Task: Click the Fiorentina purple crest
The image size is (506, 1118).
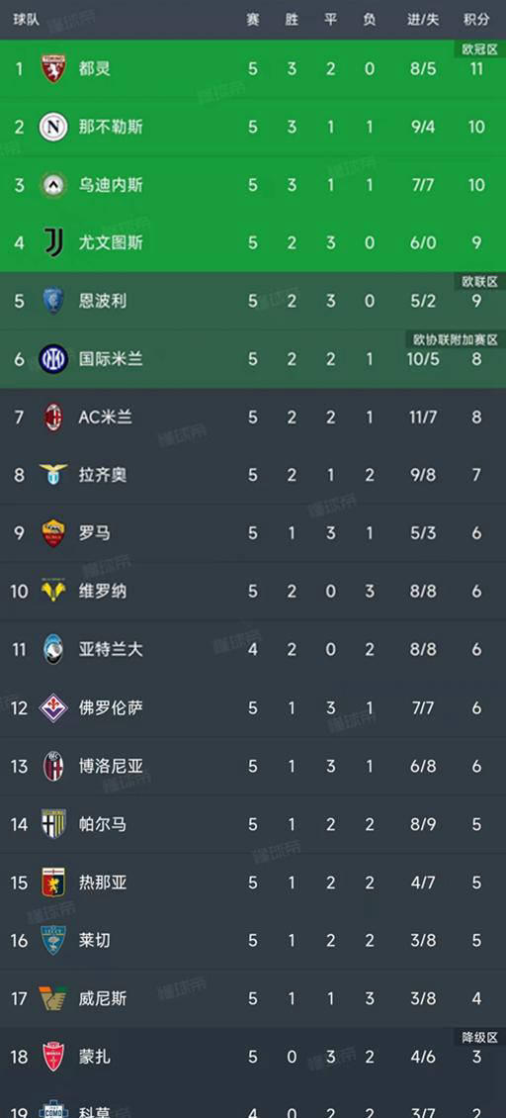Action: pyautogui.click(x=53, y=707)
